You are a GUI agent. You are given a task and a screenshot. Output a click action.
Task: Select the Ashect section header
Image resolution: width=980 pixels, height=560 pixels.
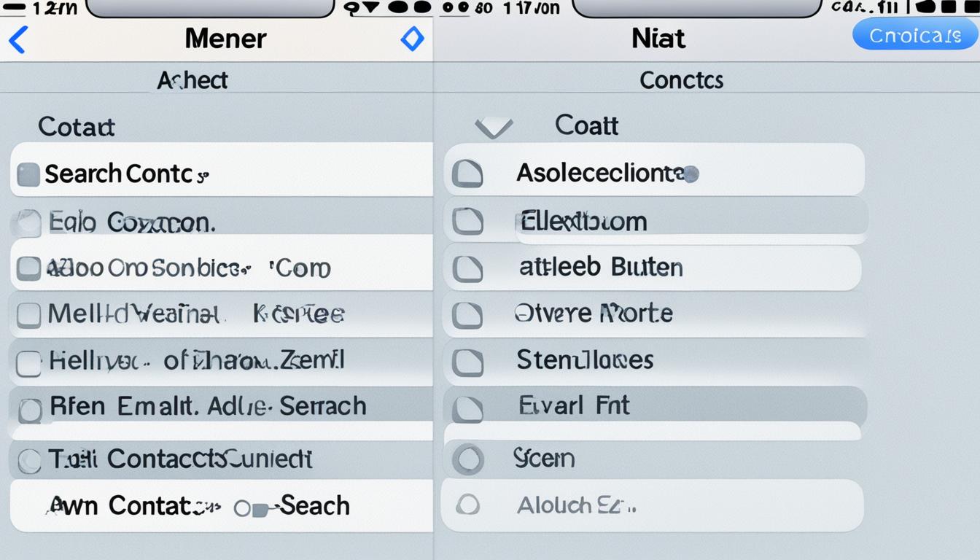coord(192,80)
